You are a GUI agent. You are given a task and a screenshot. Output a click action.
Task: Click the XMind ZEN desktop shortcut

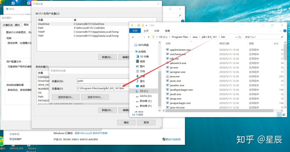pyautogui.click(x=17, y=148)
